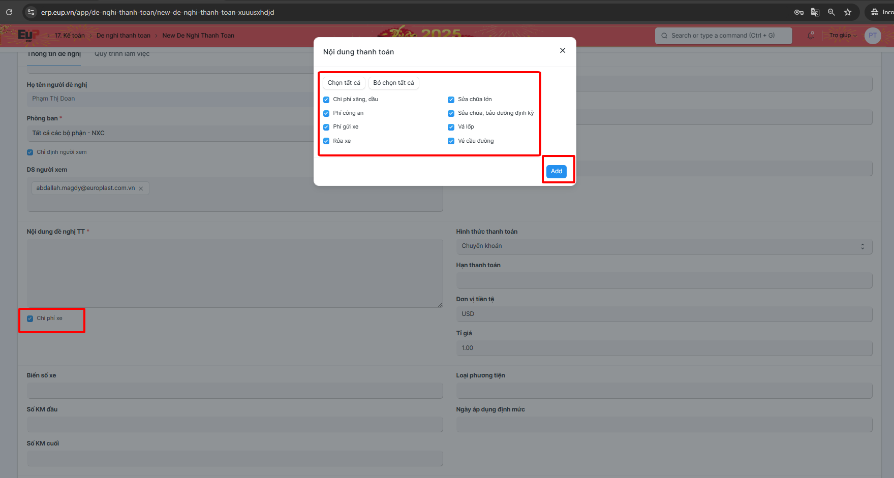Click the browser reload page icon
Viewport: 894px width, 478px height.
9,12
